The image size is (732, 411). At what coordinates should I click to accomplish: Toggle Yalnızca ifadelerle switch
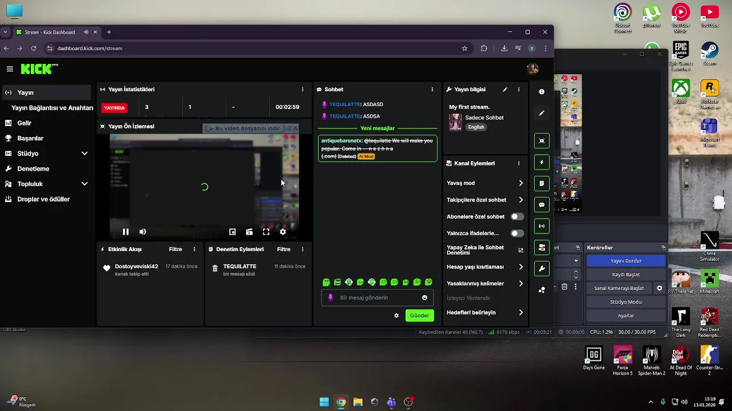tap(517, 233)
